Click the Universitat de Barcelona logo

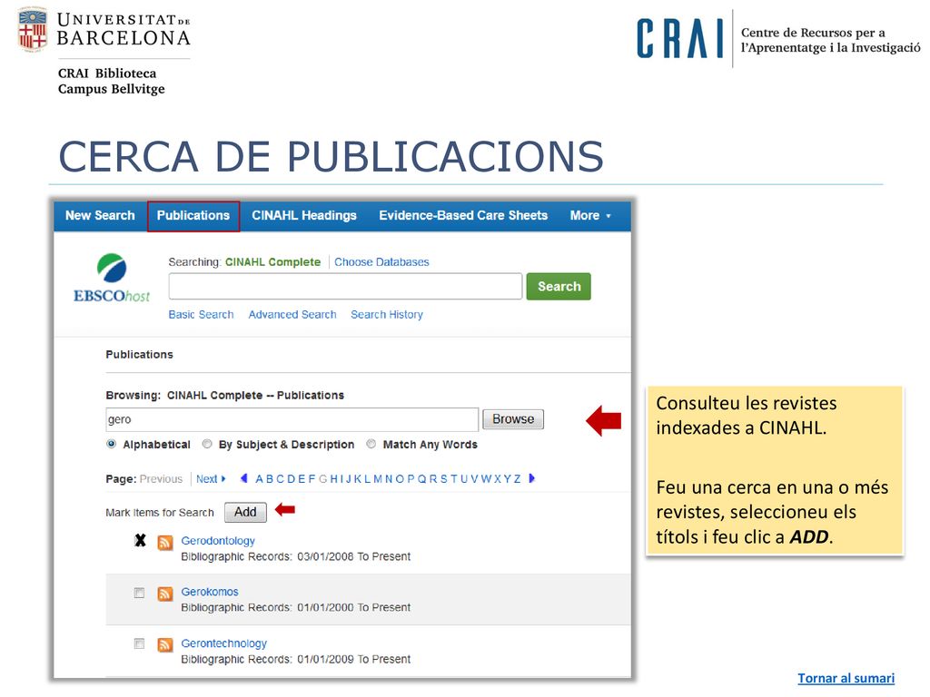(104, 30)
